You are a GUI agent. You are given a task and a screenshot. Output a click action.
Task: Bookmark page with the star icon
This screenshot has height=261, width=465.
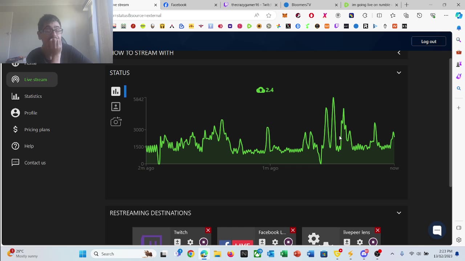[x=269, y=16]
